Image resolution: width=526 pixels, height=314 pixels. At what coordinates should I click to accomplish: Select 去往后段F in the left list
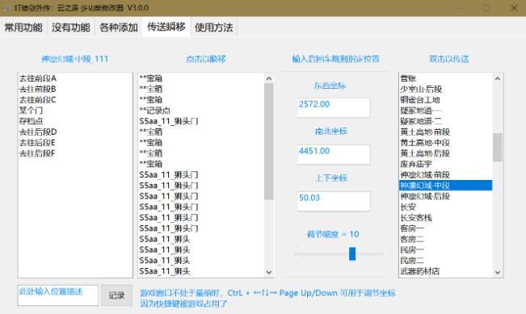pyautogui.click(x=75, y=153)
